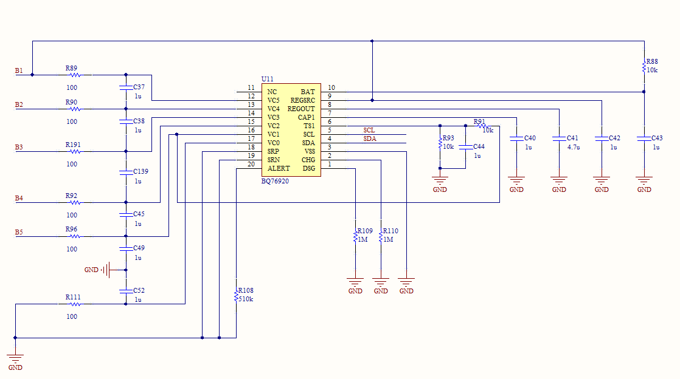This screenshot has width=680, height=379.
Task: Select resistor R109 symbol
Action: click(x=355, y=236)
